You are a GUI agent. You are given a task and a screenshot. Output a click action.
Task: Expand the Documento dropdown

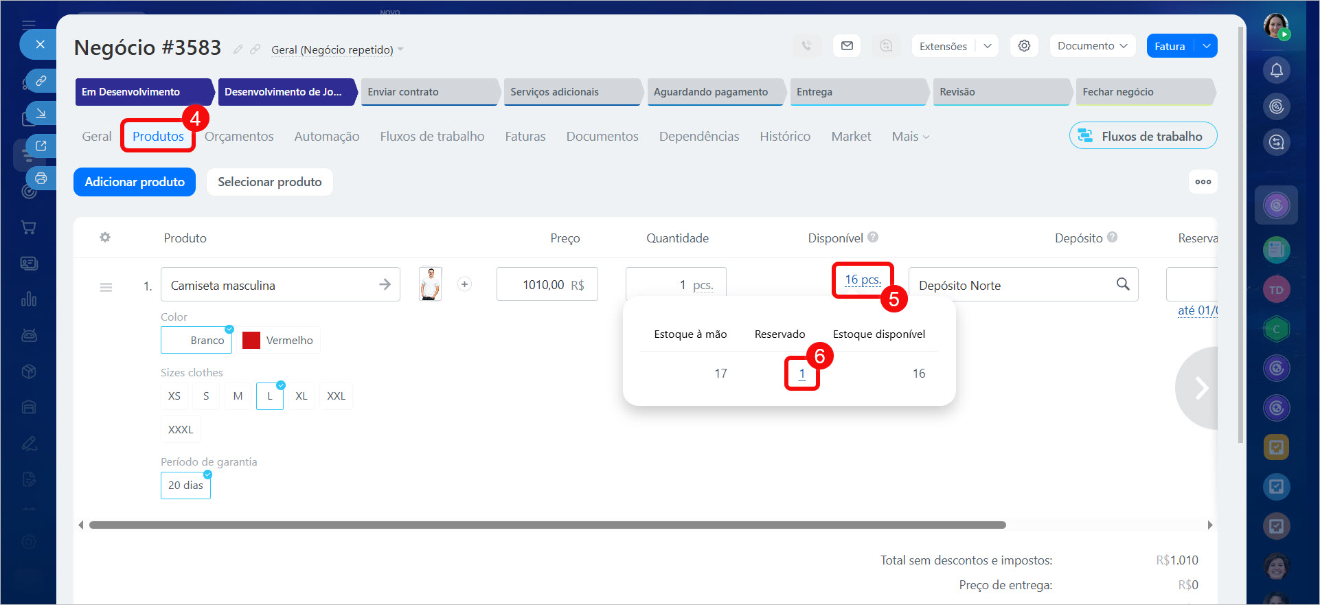point(1092,46)
